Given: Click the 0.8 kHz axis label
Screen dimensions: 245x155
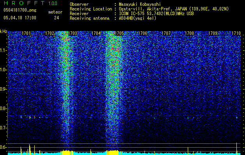Looking at the screenshot, I should 4,108.
